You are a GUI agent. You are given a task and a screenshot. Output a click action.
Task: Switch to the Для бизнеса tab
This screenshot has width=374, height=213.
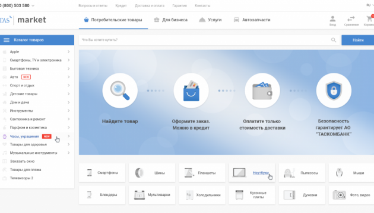click(x=171, y=20)
